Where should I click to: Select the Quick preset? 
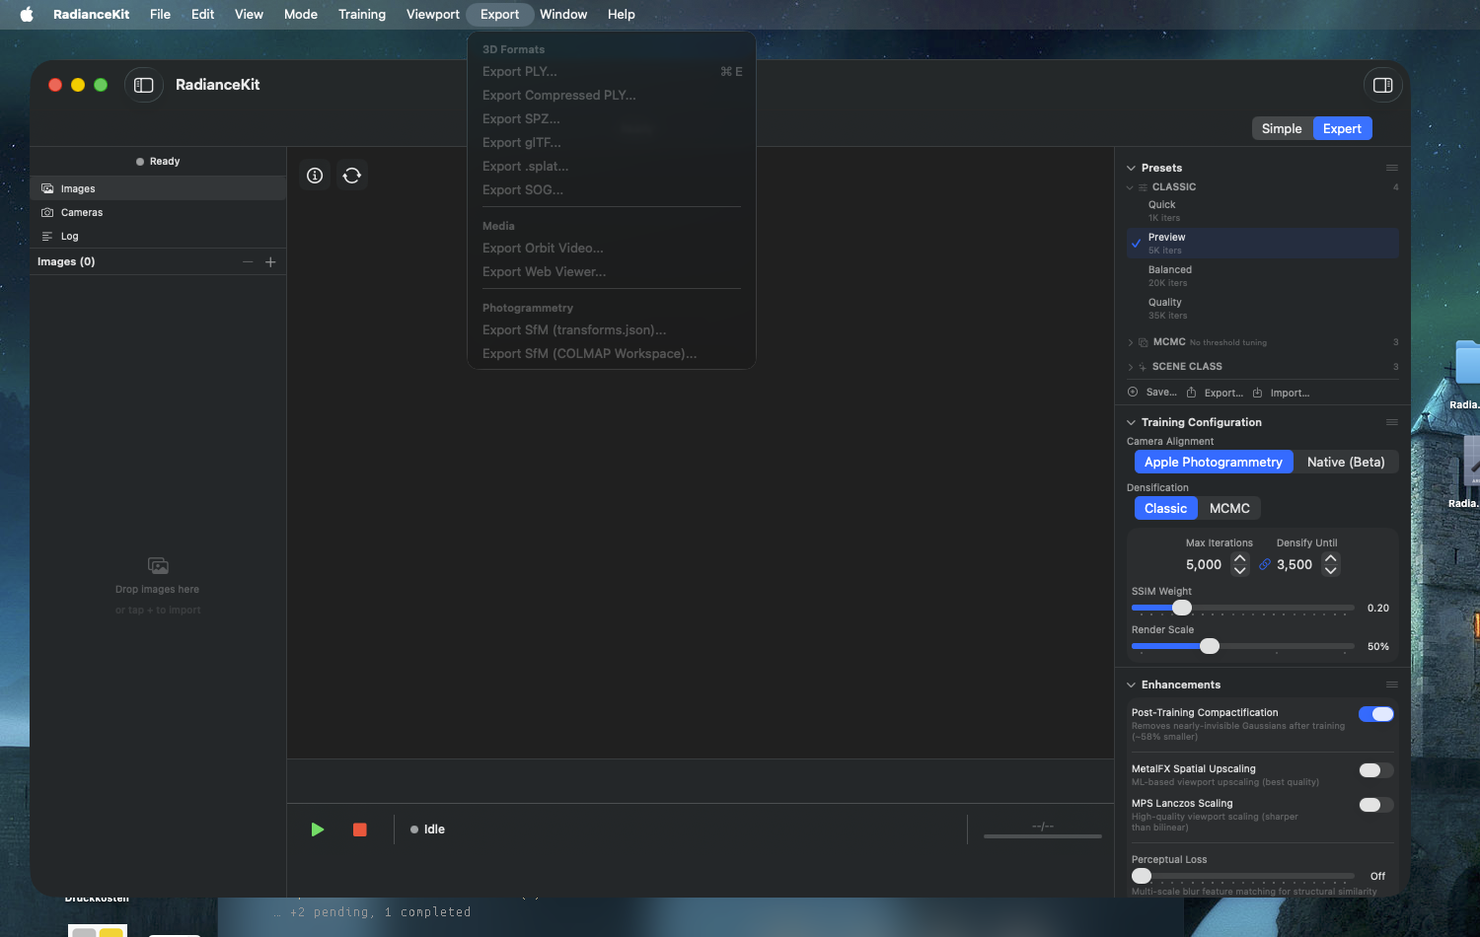tap(1263, 211)
